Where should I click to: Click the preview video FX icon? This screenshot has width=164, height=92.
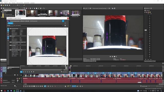click(x=88, y=8)
